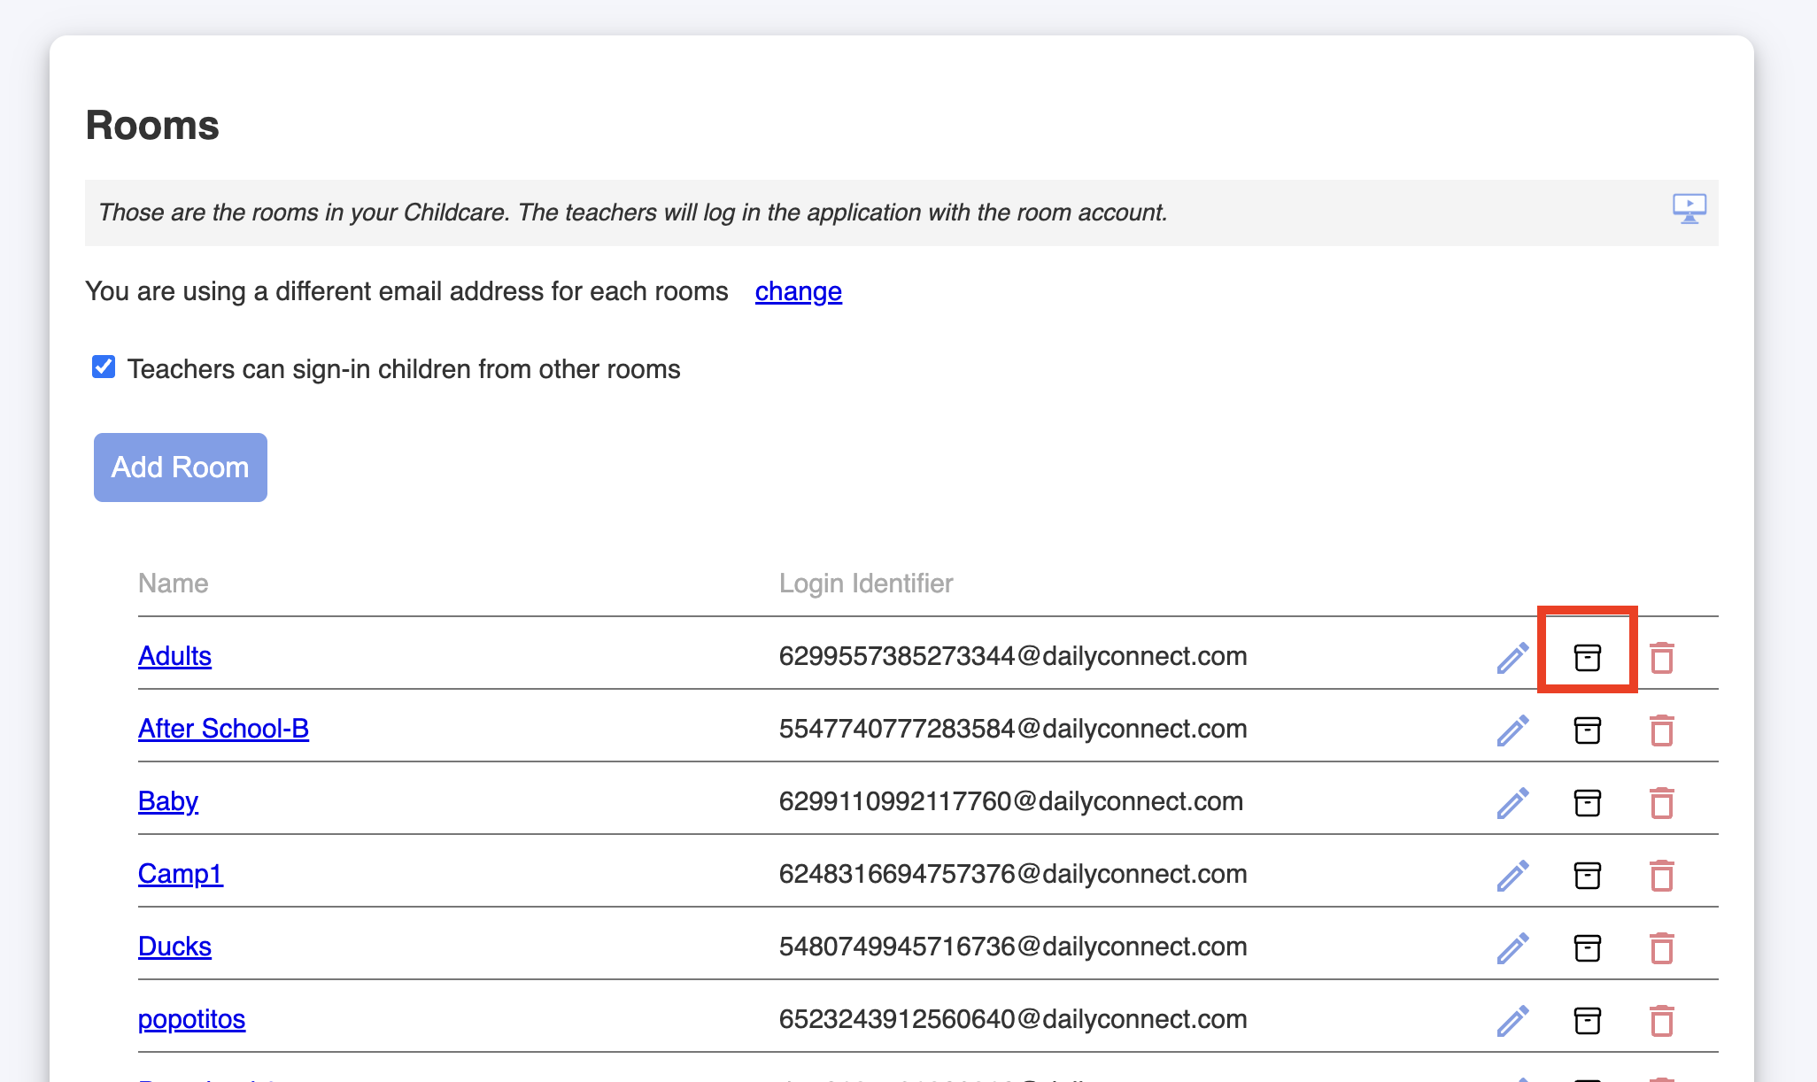Image resolution: width=1817 pixels, height=1082 pixels.
Task: Edit the Adults room with pencil icon
Action: [x=1512, y=657]
